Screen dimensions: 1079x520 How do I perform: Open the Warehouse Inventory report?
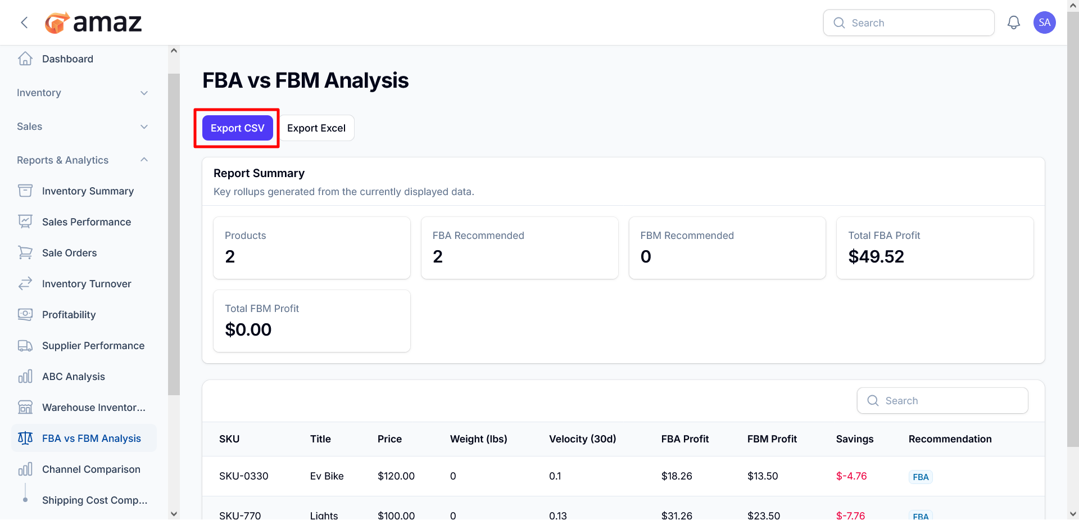[x=84, y=408]
